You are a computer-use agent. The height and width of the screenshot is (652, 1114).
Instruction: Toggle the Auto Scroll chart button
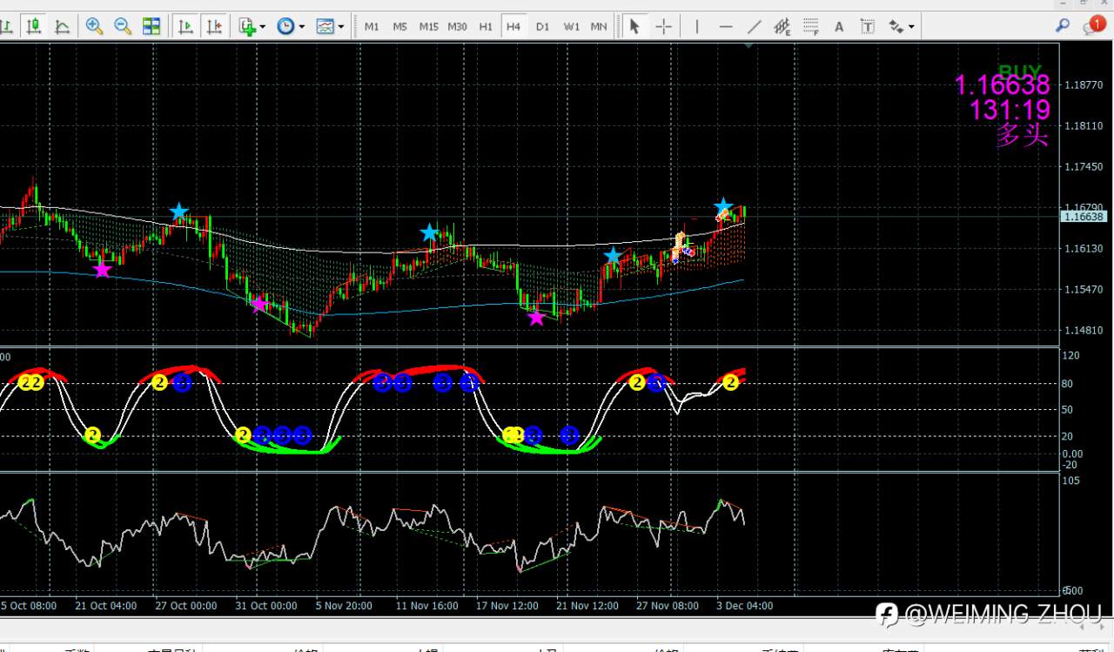point(185,26)
